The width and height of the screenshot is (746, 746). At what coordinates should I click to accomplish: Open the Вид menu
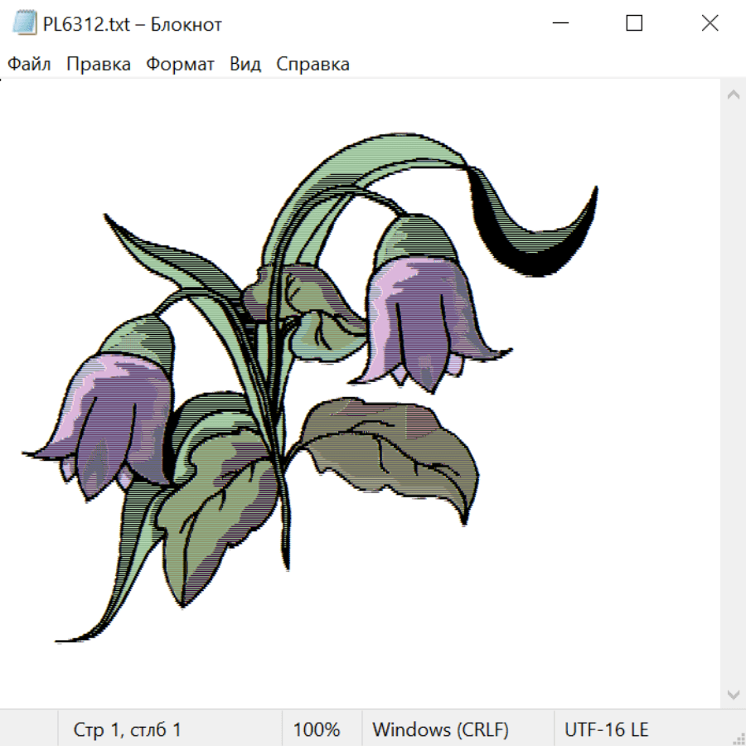pos(245,64)
